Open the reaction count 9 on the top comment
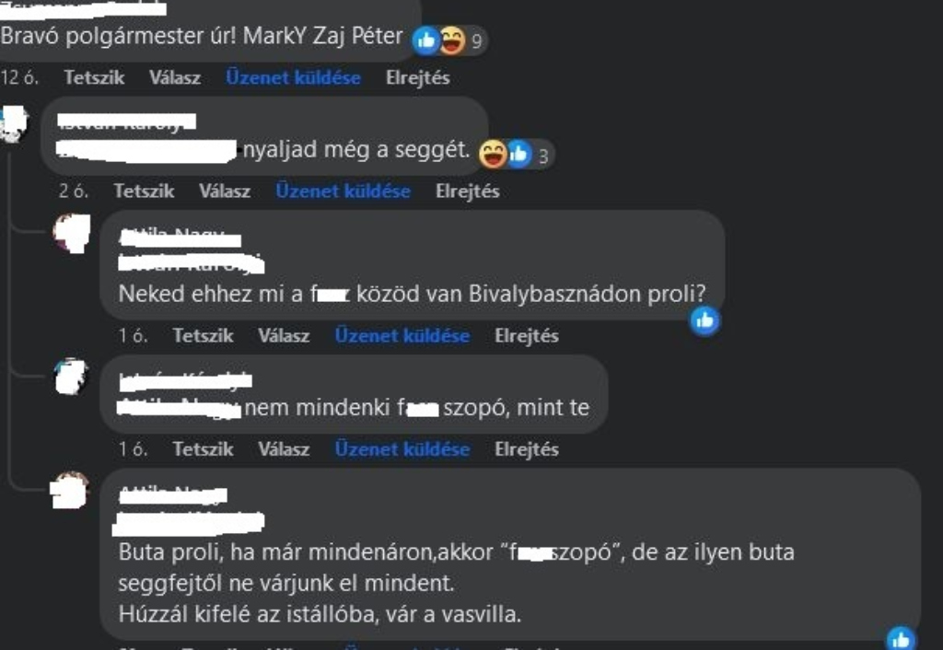Screen dimensions: 943x650 477,41
